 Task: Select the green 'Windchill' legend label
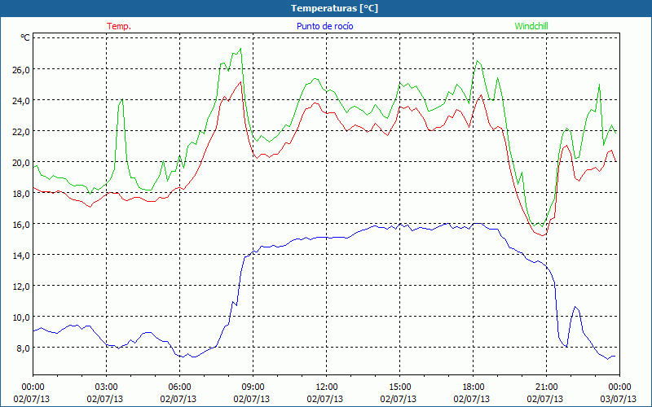point(531,26)
